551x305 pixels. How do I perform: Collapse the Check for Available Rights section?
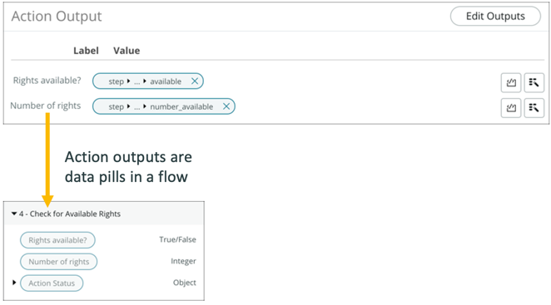14,214
